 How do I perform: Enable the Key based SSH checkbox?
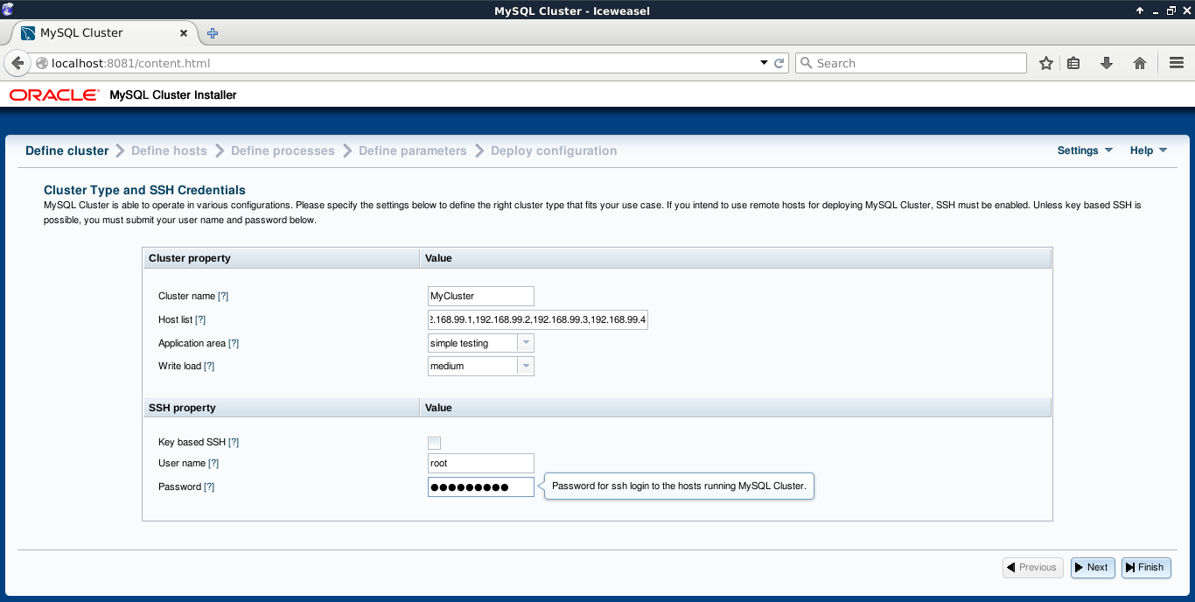coord(434,443)
